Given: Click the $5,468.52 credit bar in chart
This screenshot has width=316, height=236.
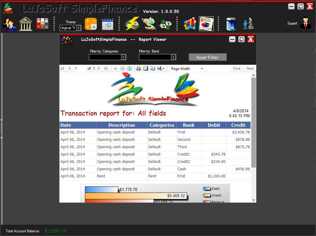Looking at the screenshot, I should pyautogui.click(x=136, y=196).
